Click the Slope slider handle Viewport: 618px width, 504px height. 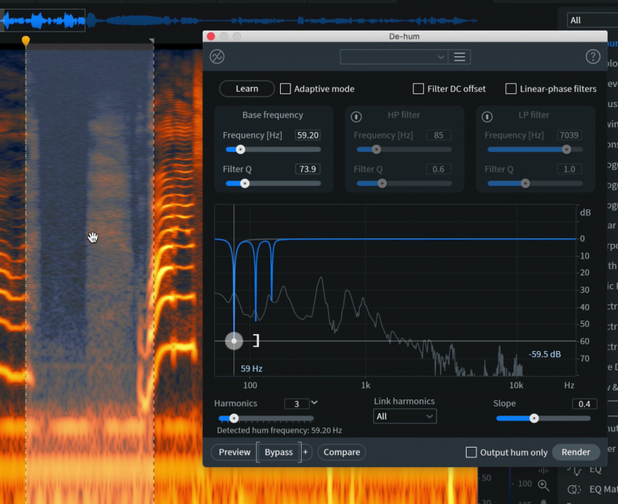[534, 418]
